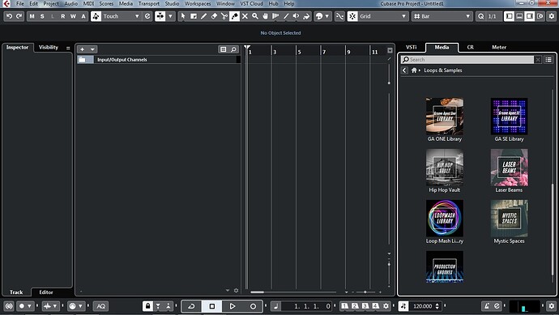559x315 pixels.
Task: Click Stop transport button
Action: tap(212, 306)
